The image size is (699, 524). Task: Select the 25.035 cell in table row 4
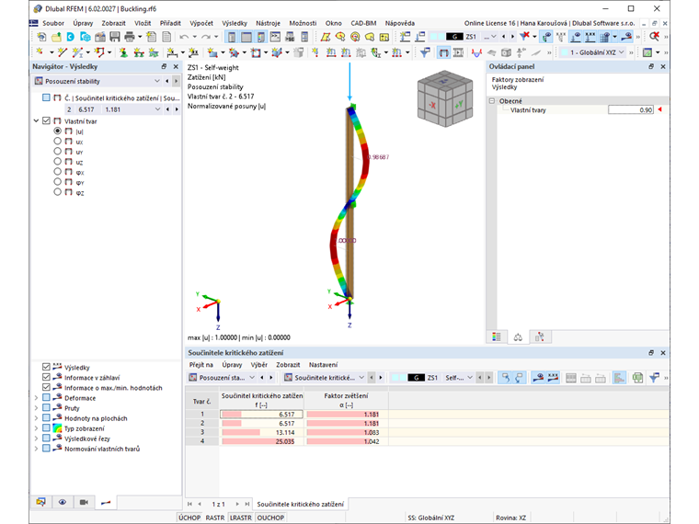click(262, 441)
